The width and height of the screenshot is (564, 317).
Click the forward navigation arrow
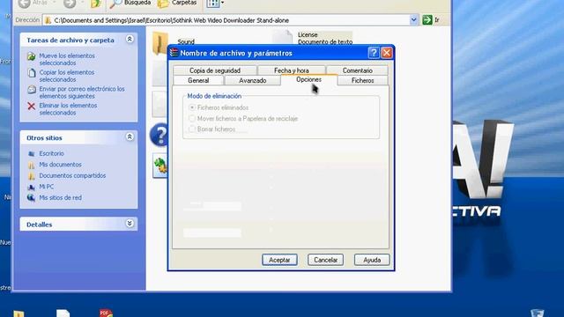point(70,4)
